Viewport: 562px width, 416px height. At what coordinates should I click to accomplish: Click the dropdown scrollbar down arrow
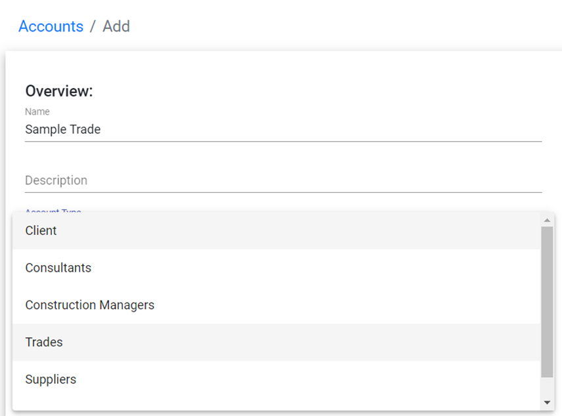pyautogui.click(x=547, y=402)
